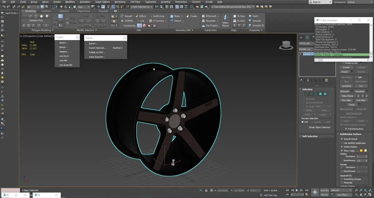Click the Polygon level icon in Selection rollout
This screenshot has height=198, width=374.
[320, 94]
